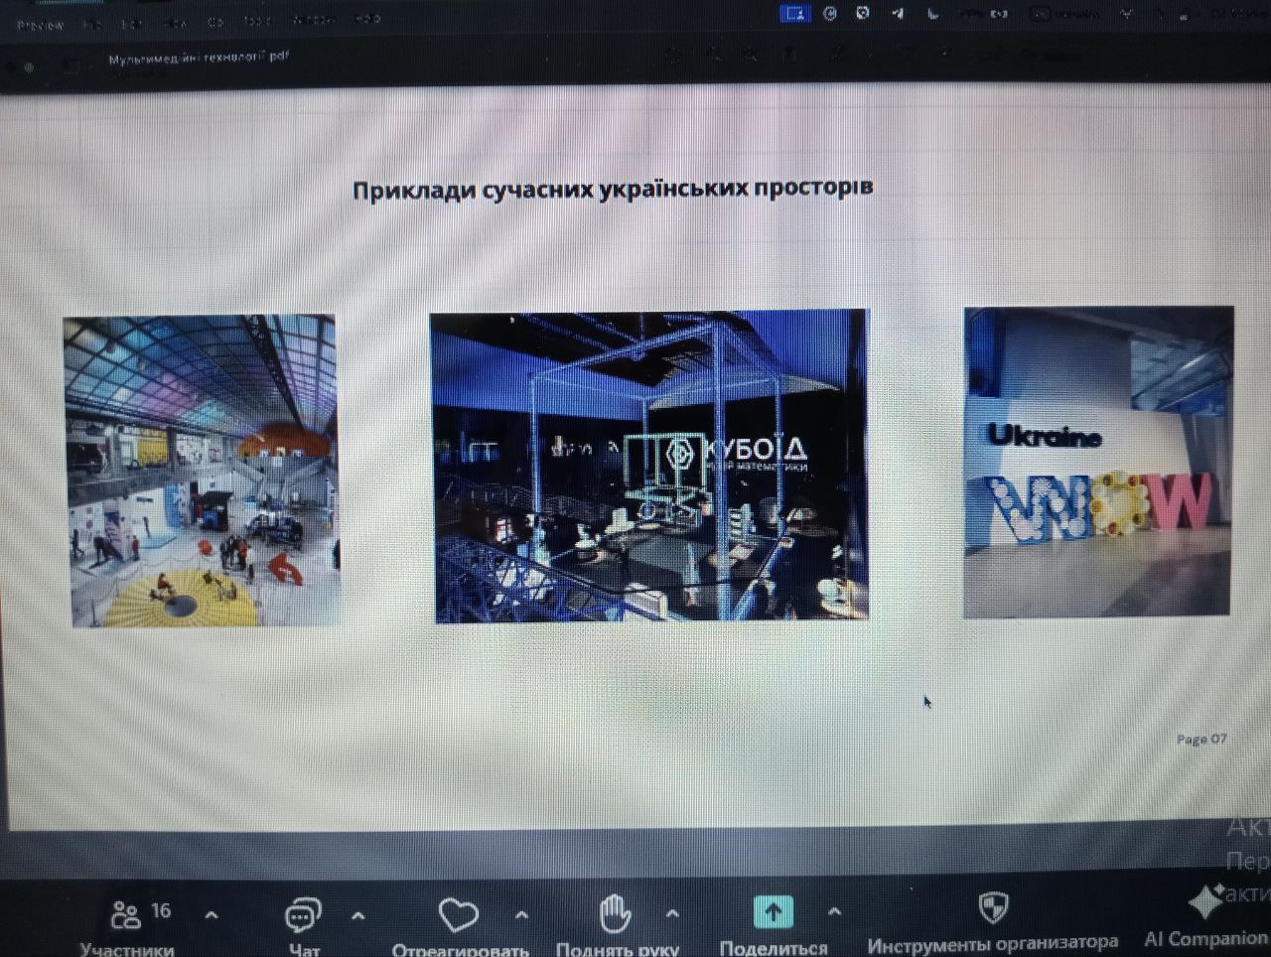Click the Отреагировать heart reaction icon
The width and height of the screenshot is (1271, 957).
(458, 915)
